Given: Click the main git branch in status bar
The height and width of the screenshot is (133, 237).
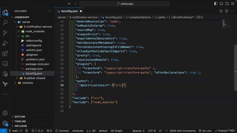Looking at the screenshot, I should point(13,131).
